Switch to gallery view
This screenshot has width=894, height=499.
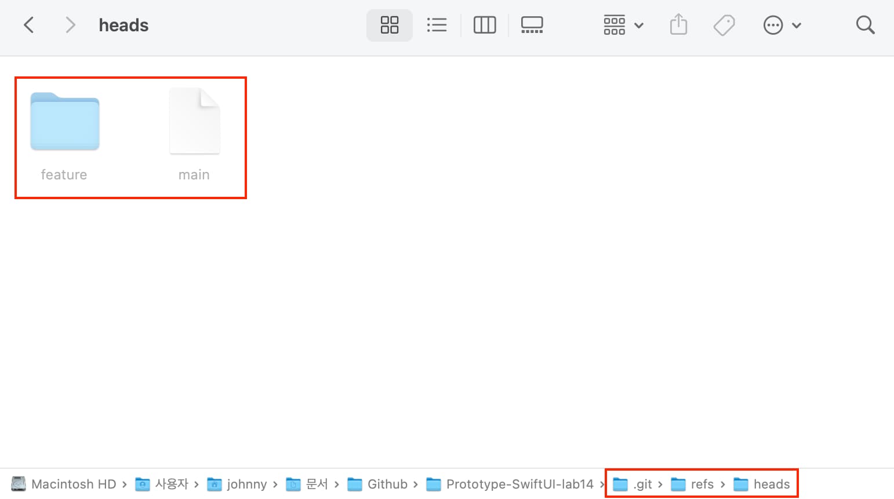(x=532, y=25)
